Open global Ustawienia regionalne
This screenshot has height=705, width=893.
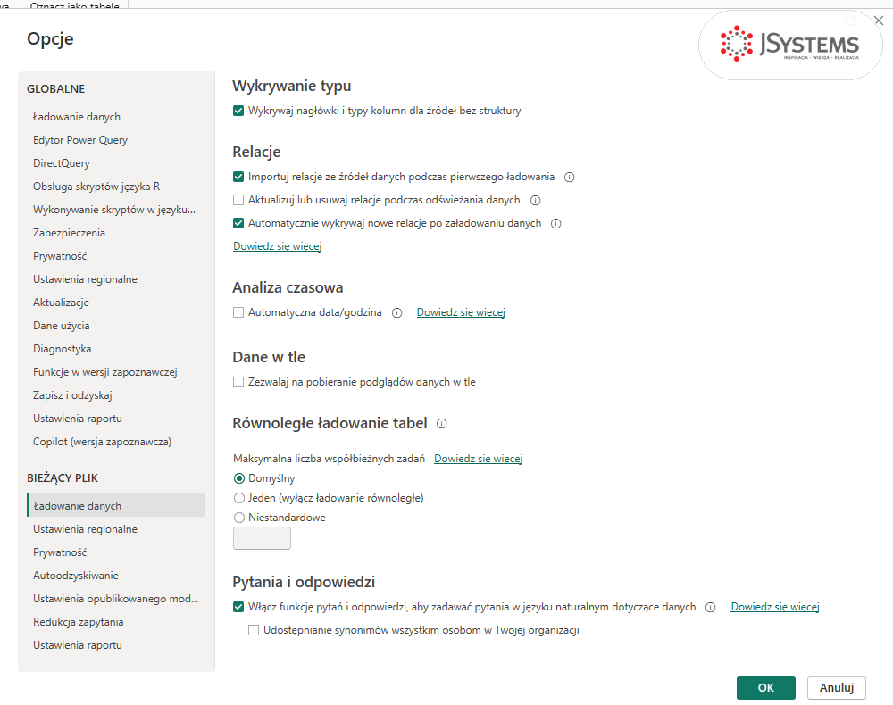click(116, 279)
